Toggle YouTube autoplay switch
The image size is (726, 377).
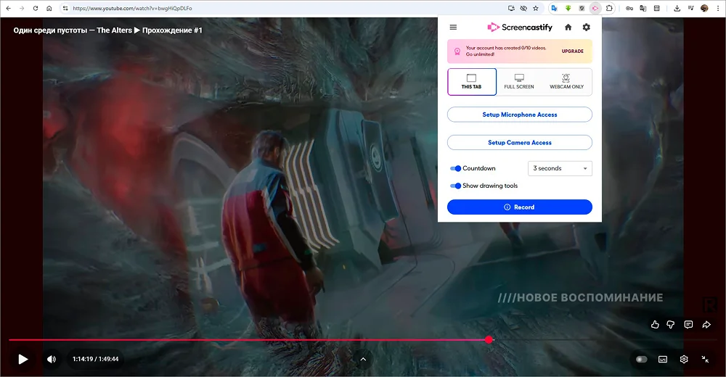click(x=641, y=359)
